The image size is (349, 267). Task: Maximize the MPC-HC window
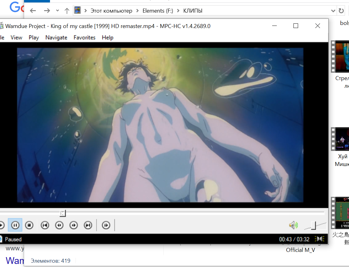[x=296, y=26]
